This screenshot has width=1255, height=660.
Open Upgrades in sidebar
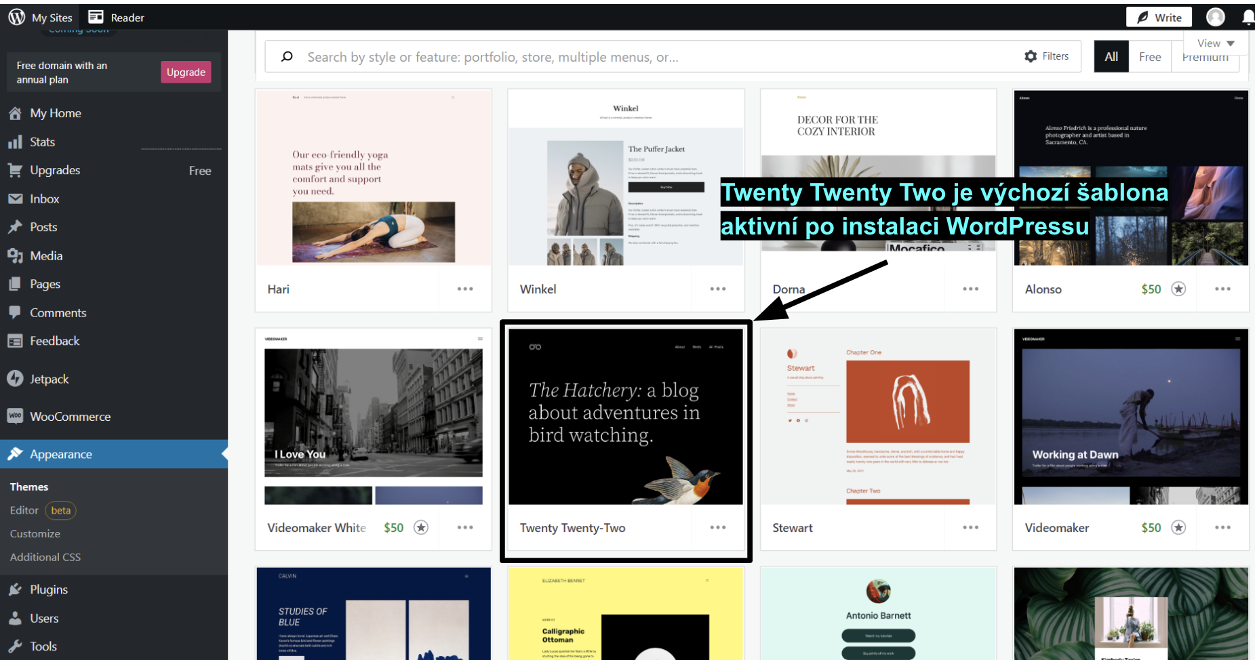(x=114, y=170)
